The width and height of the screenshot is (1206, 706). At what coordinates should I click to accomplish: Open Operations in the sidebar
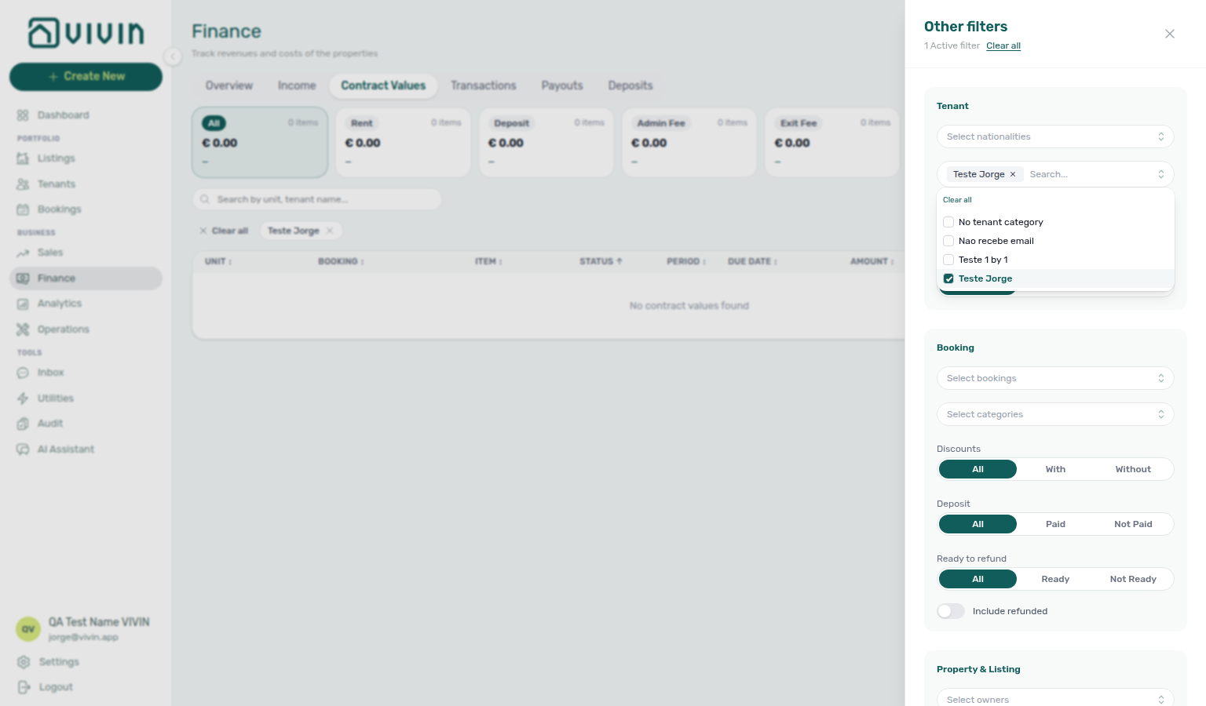(x=86, y=329)
